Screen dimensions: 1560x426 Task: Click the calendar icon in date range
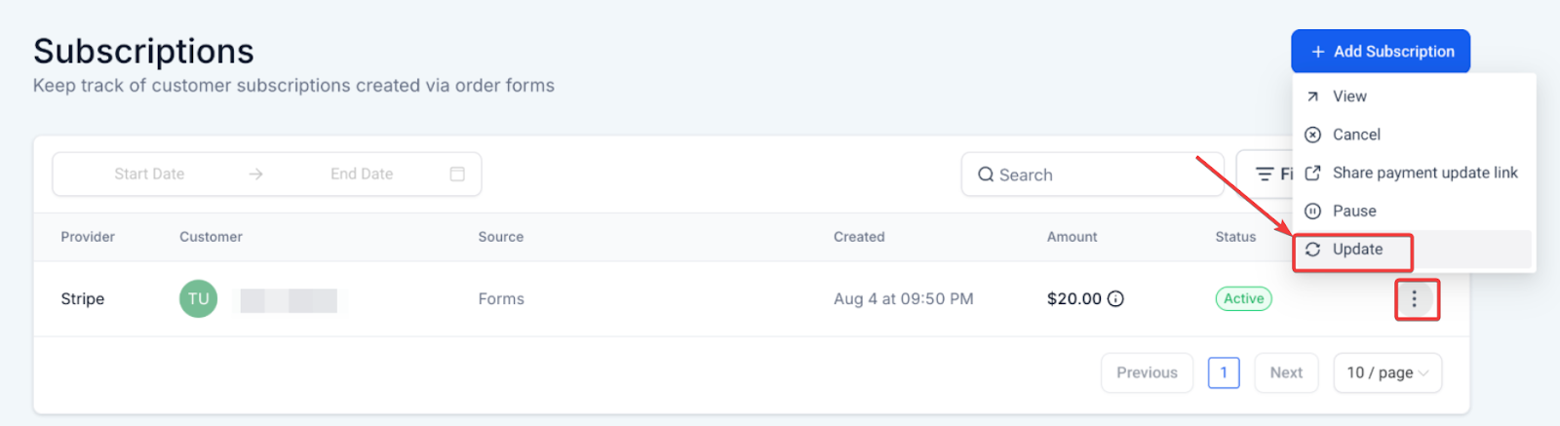[457, 174]
